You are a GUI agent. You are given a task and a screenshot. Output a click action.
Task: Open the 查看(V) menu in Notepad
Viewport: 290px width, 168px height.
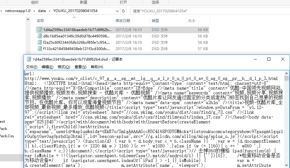tap(81, 67)
